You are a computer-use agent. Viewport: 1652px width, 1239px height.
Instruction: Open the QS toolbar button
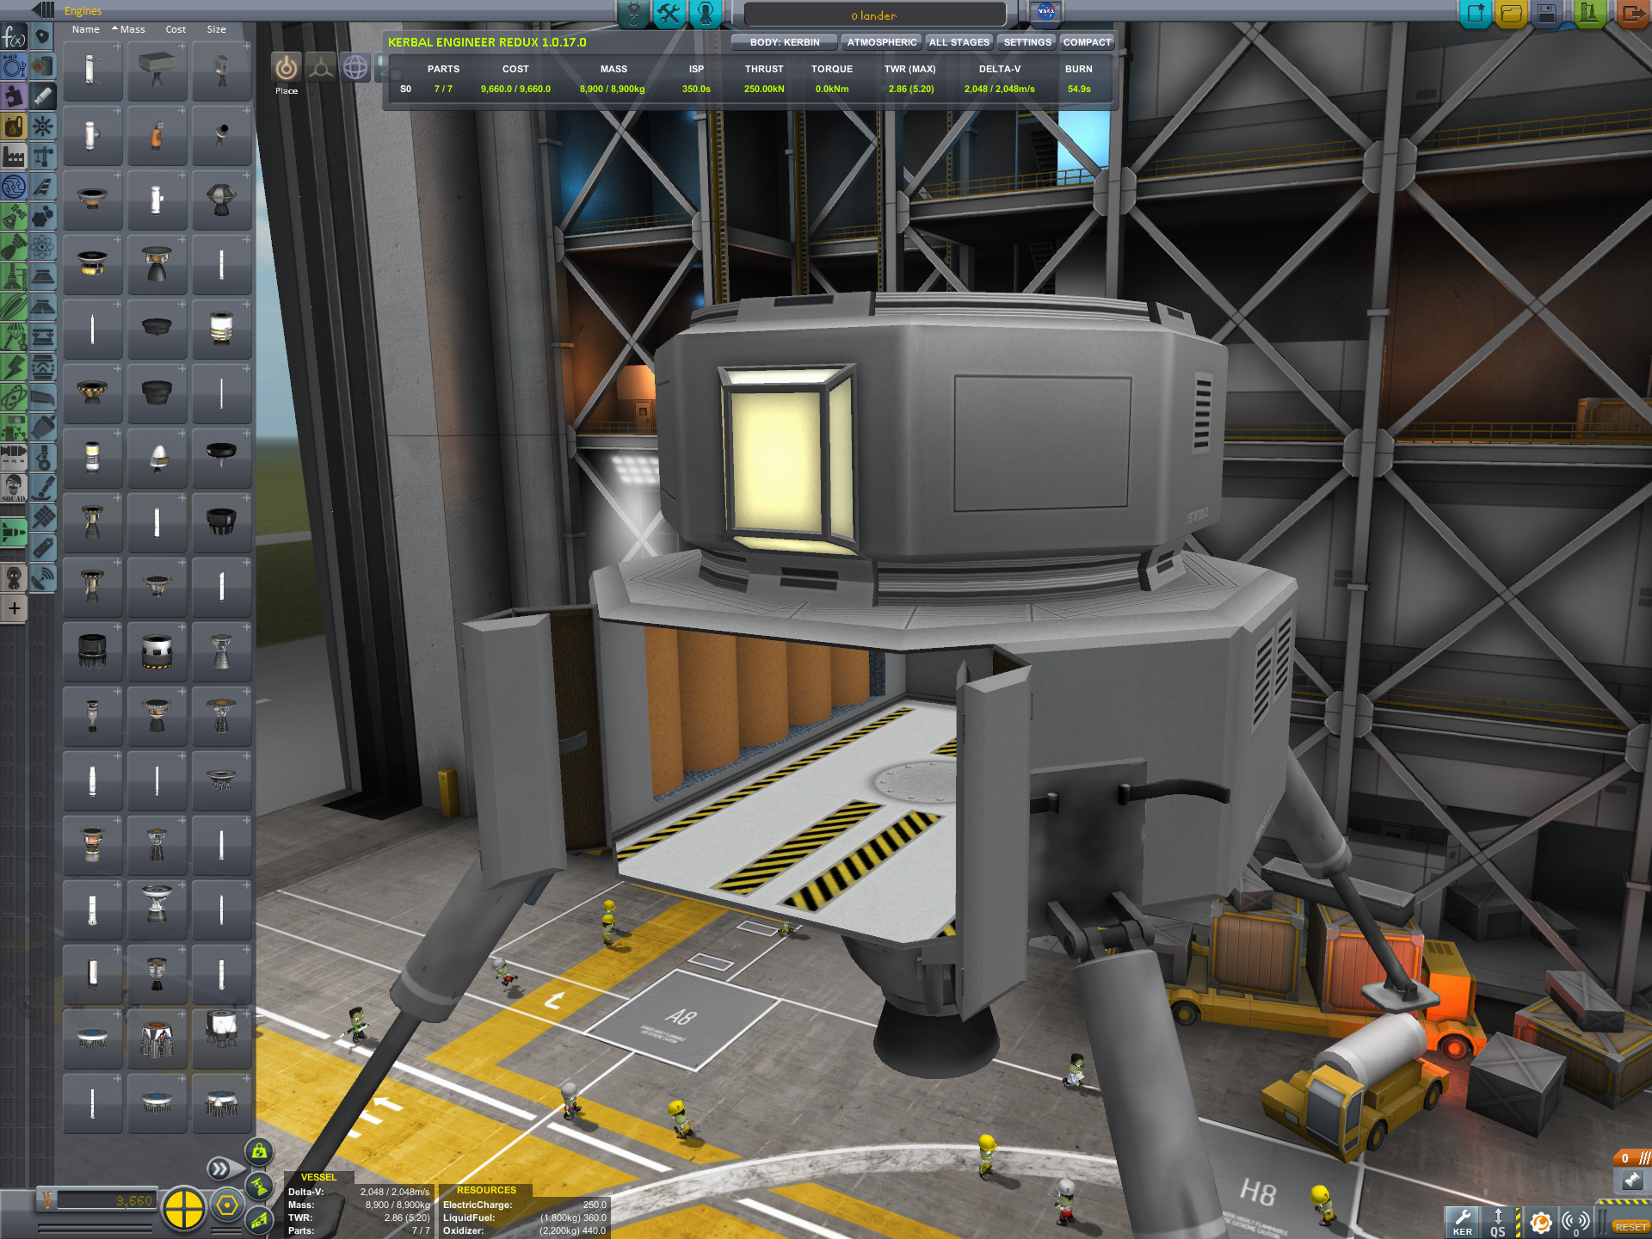1498,1222
